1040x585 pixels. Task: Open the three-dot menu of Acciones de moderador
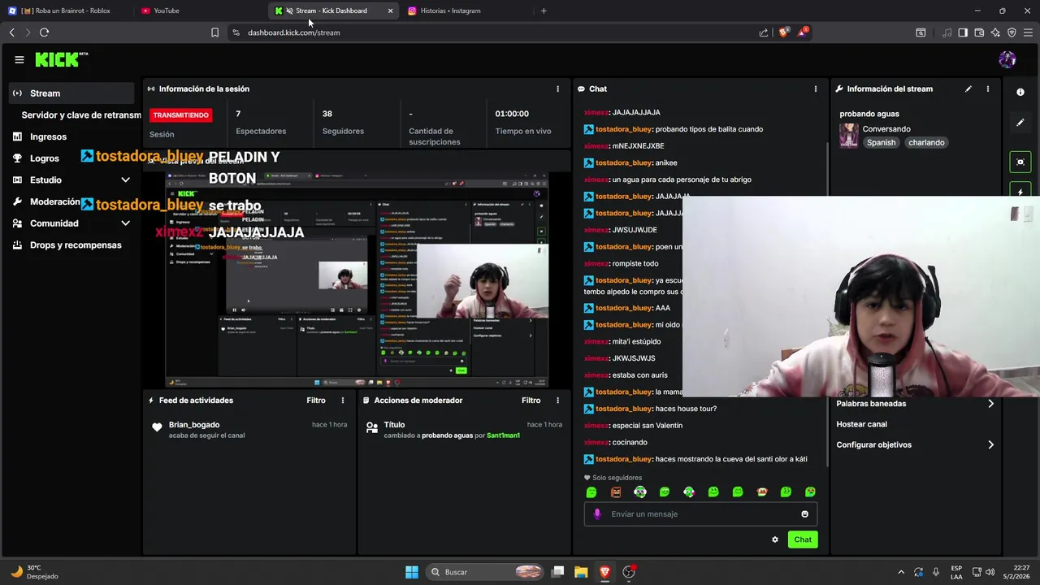click(x=557, y=400)
